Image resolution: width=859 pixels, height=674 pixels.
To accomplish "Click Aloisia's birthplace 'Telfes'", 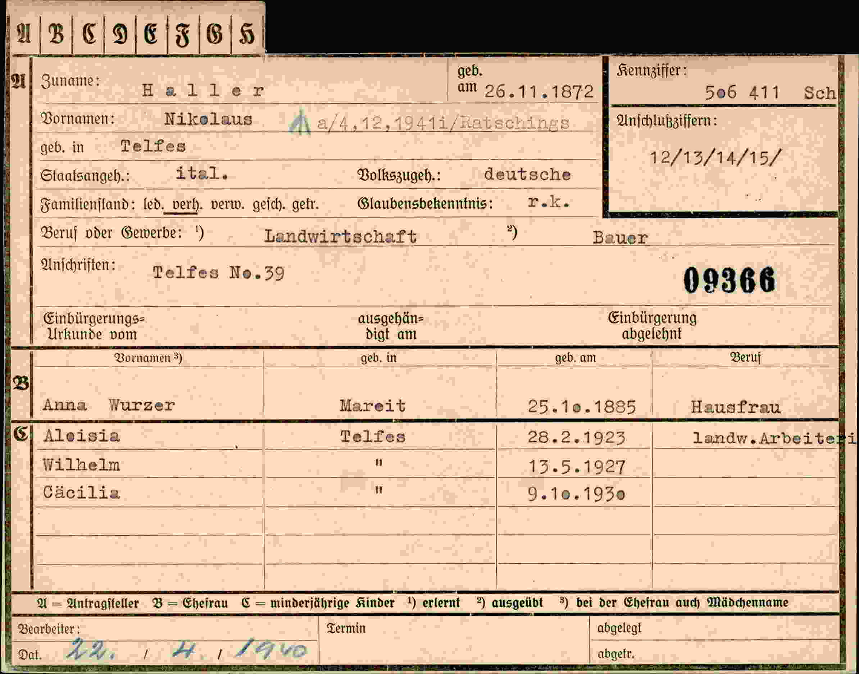I will click(373, 436).
